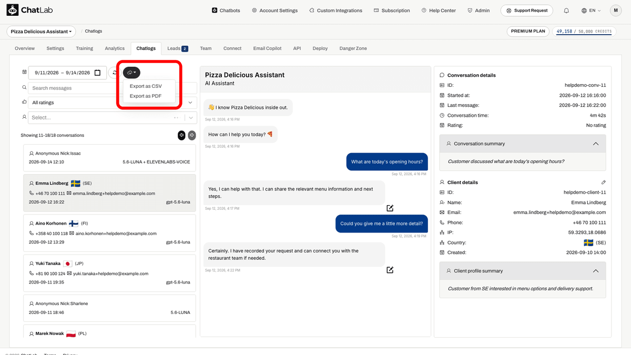This screenshot has height=355, width=631.
Task: Open Emma Lindberg conversation card
Action: point(109,192)
